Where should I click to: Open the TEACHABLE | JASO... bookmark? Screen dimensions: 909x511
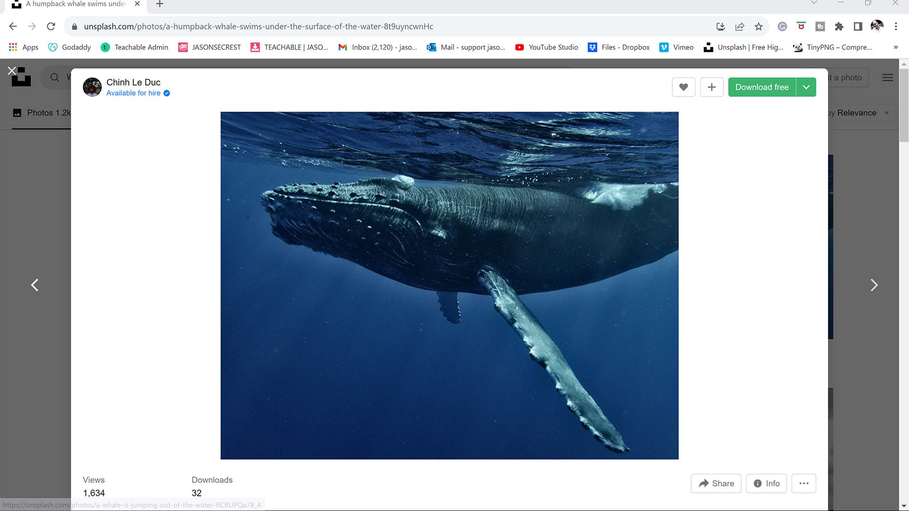[289, 47]
